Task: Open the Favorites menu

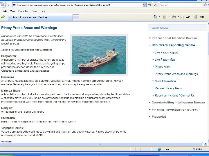Action: coord(23,11)
